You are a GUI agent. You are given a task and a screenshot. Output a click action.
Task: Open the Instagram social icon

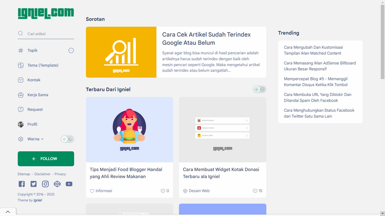point(45,184)
